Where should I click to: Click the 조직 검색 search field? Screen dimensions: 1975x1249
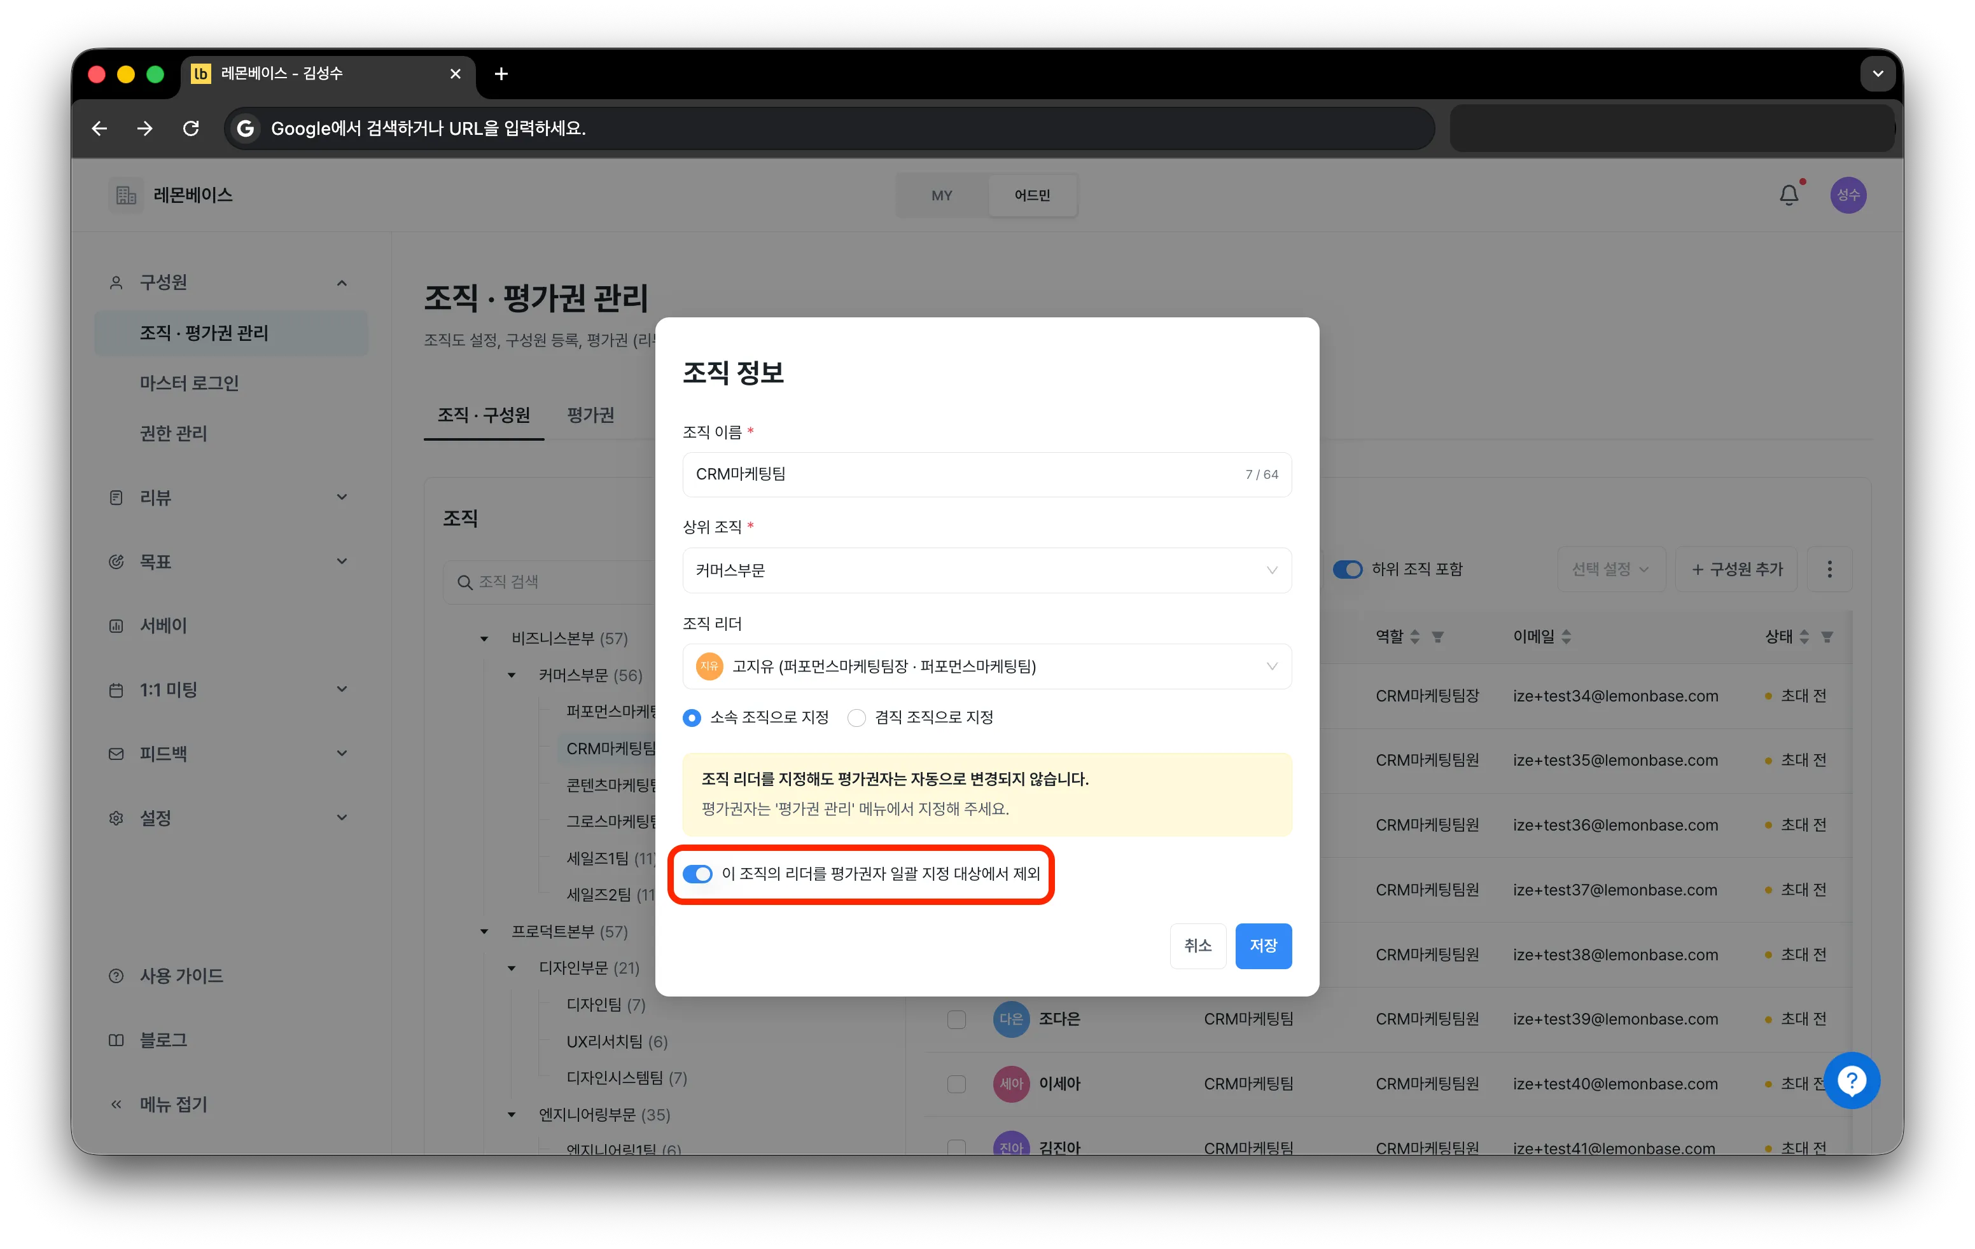[x=550, y=582]
